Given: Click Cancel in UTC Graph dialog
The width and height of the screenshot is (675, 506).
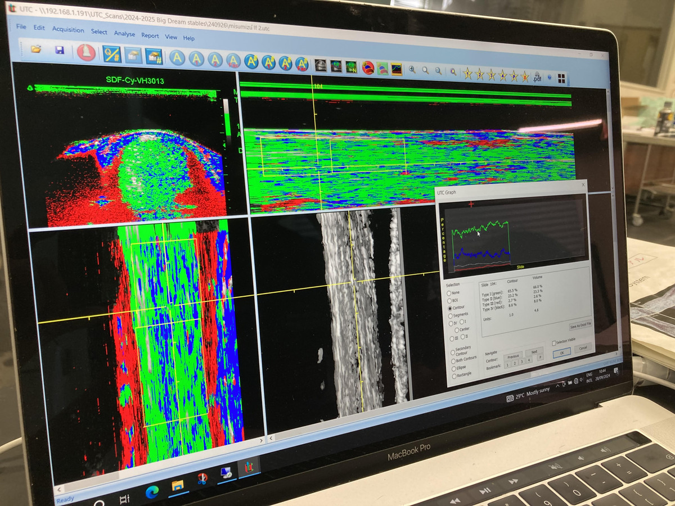Looking at the screenshot, I should coord(583,348).
